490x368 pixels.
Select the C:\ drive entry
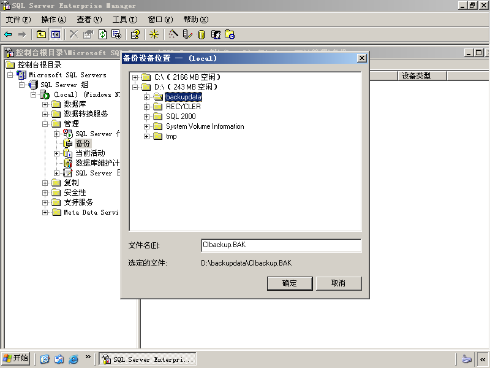click(187, 77)
